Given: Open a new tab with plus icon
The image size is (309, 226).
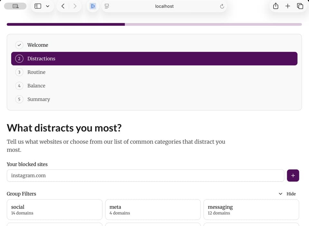Looking at the screenshot, I should click(x=288, y=6).
